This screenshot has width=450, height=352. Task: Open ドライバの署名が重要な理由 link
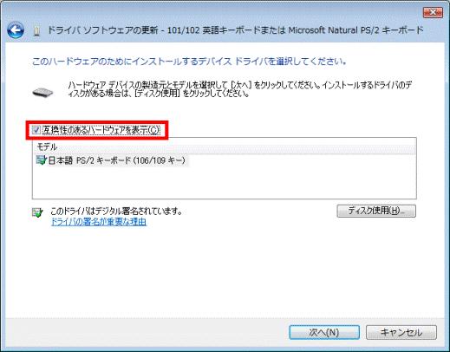click(99, 222)
